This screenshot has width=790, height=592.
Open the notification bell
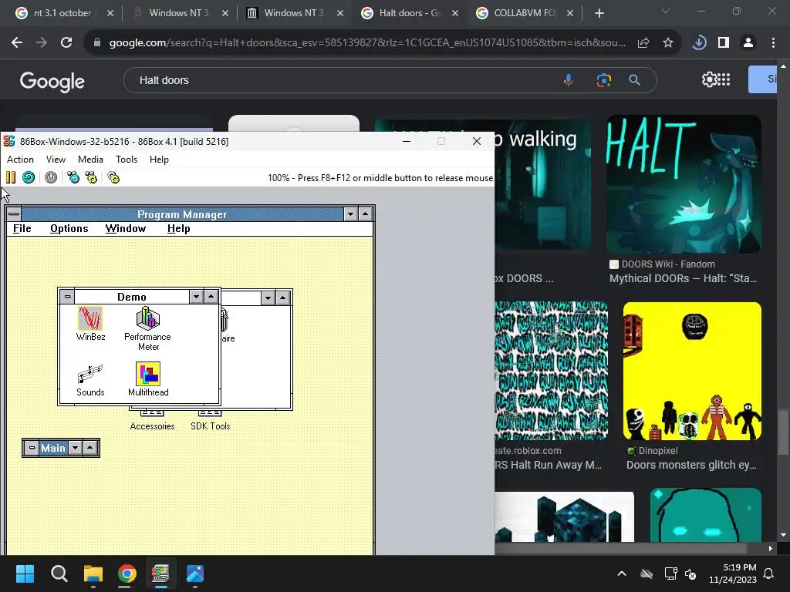tap(769, 573)
